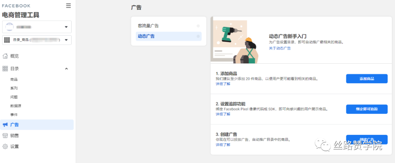Click the 销售 storefront icon
Viewport: 395px width, 163px height.
(x=5, y=136)
